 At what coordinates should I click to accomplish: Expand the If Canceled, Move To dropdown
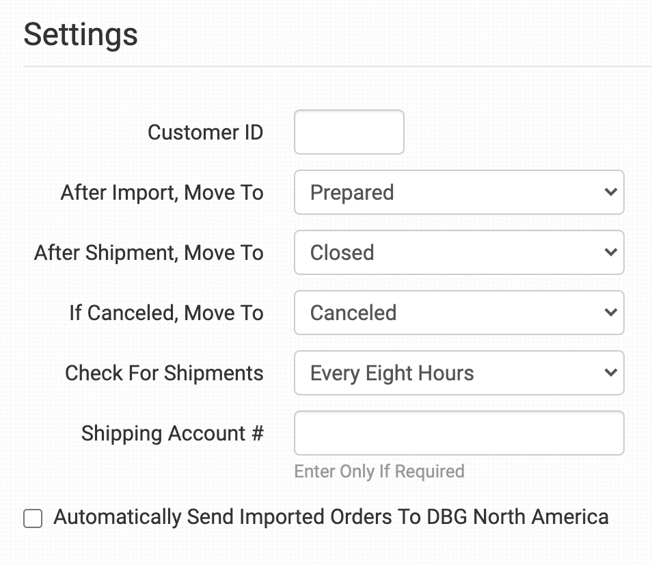458,313
